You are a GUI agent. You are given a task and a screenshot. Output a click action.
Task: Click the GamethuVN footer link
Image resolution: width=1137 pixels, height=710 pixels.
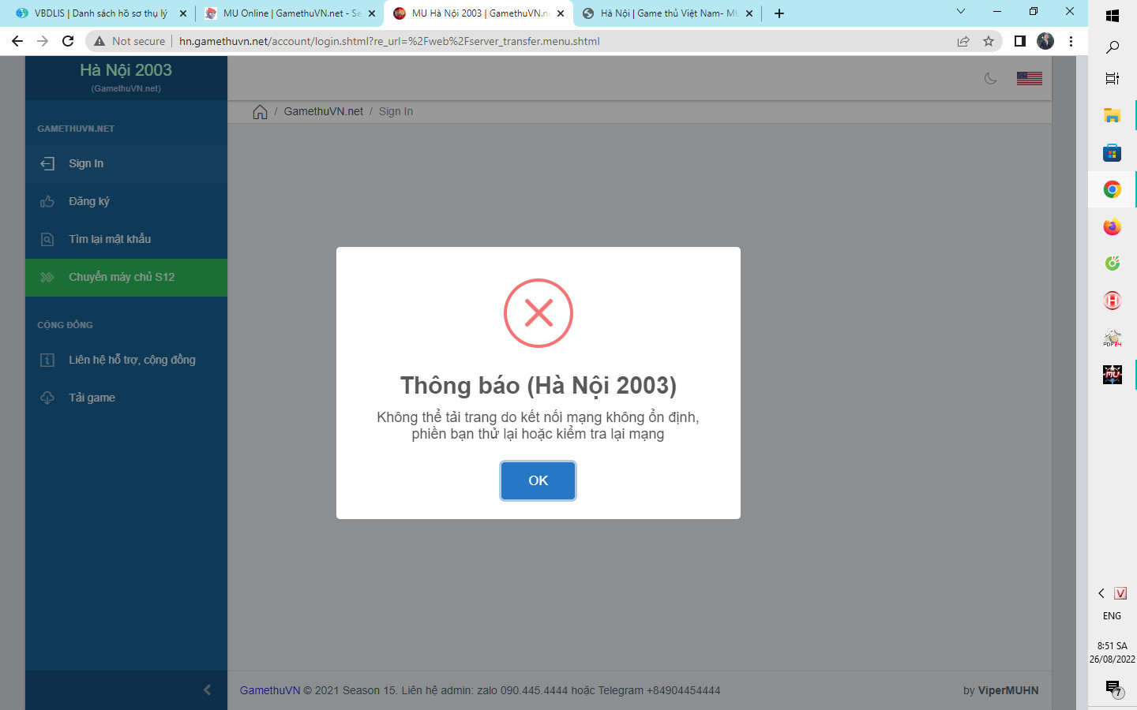pos(270,690)
